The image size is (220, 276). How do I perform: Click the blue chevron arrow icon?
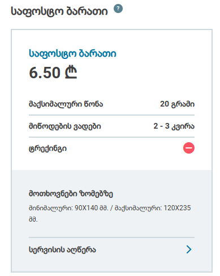[x=189, y=249]
